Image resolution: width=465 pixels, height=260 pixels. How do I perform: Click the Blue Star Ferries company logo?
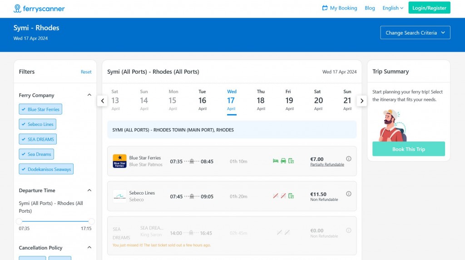[119, 161]
